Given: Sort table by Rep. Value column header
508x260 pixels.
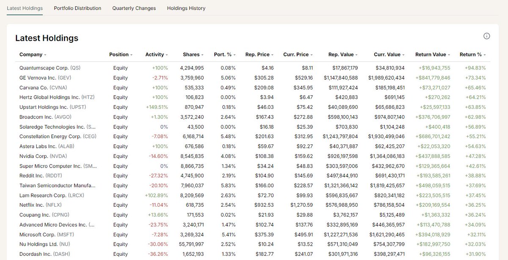Looking at the screenshot, I should point(343,55).
